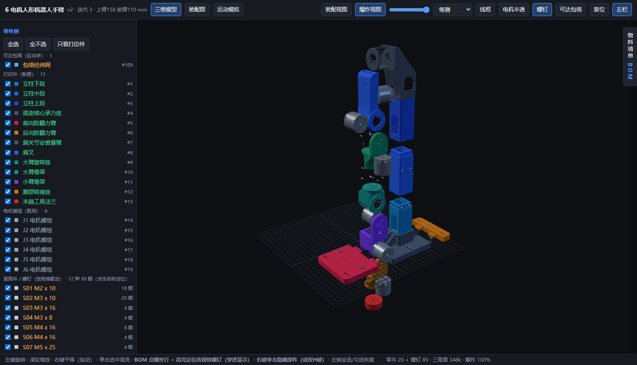Open the 等测 view dropdown
The image size is (637, 365).
coord(453,9)
